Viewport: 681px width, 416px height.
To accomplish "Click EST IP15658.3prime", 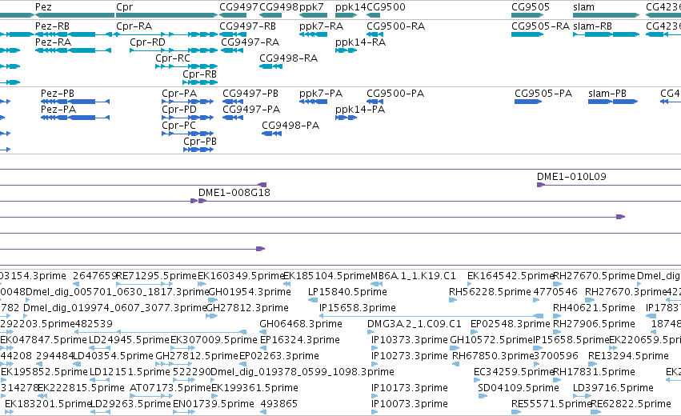I will pyautogui.click(x=358, y=308).
